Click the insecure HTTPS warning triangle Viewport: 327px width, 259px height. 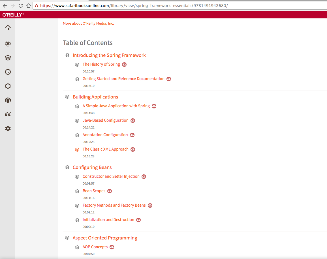click(x=37, y=6)
